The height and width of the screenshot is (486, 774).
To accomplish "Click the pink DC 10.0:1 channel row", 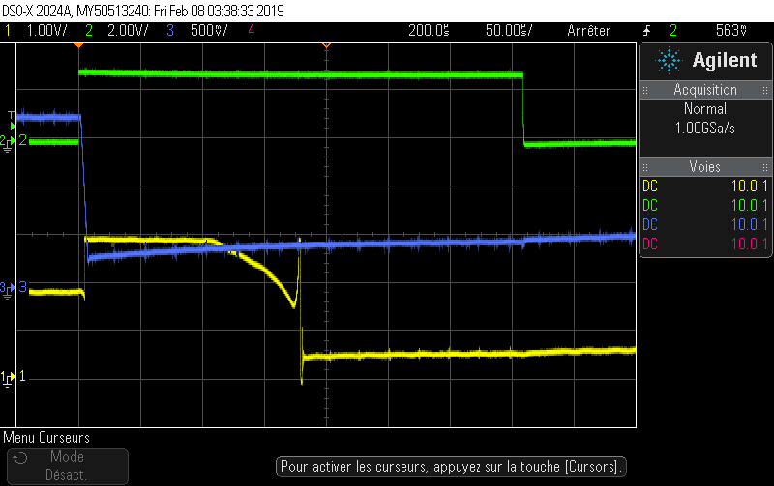I will [705, 244].
